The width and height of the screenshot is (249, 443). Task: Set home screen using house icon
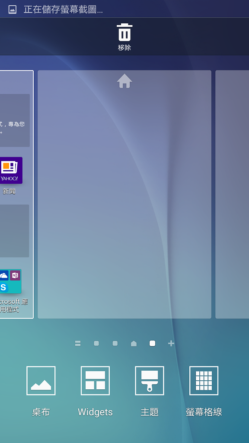[124, 81]
